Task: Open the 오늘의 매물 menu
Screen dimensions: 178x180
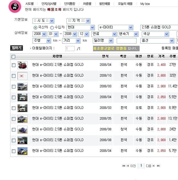Action: [x=125, y=4]
